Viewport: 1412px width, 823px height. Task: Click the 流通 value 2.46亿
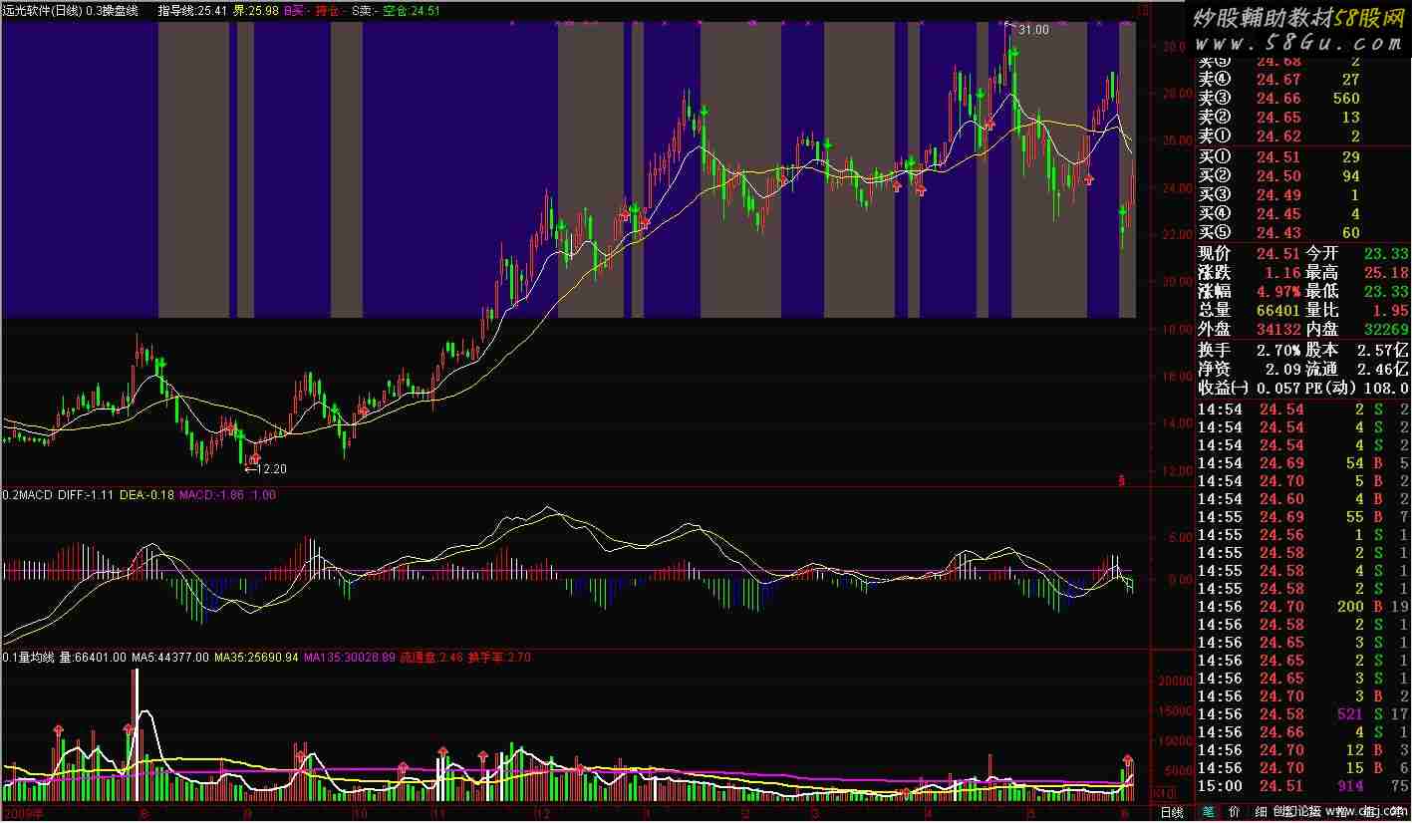coord(1383,370)
